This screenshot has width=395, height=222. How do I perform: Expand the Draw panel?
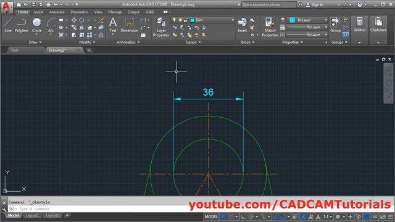pyautogui.click(x=35, y=42)
